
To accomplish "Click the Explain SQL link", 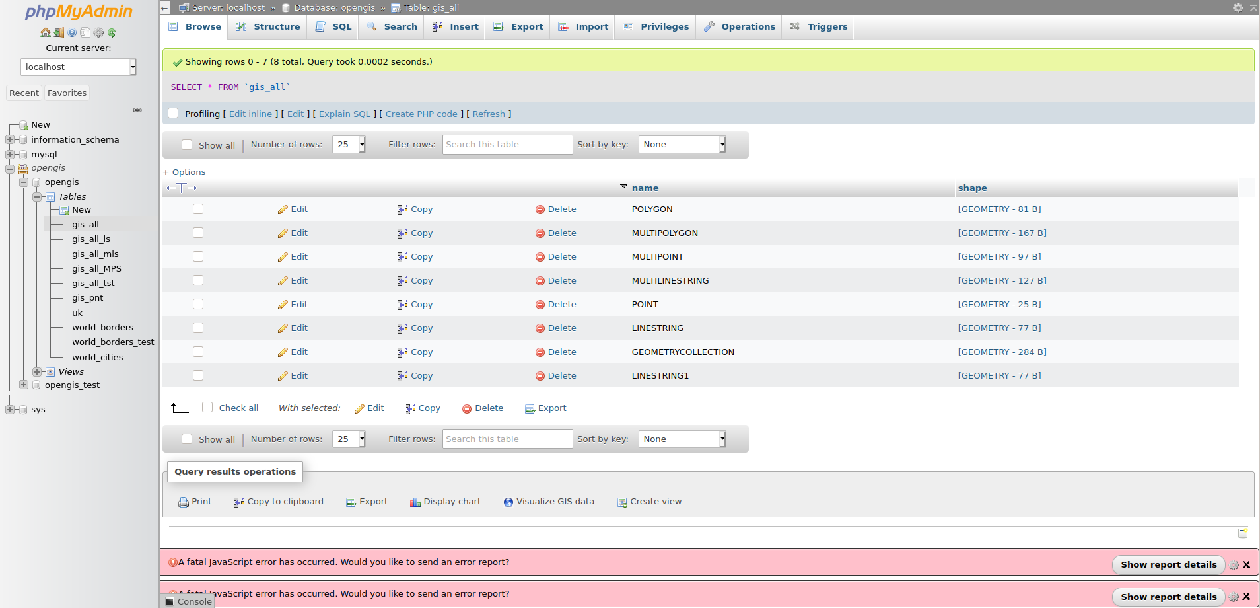I will pyautogui.click(x=345, y=114).
